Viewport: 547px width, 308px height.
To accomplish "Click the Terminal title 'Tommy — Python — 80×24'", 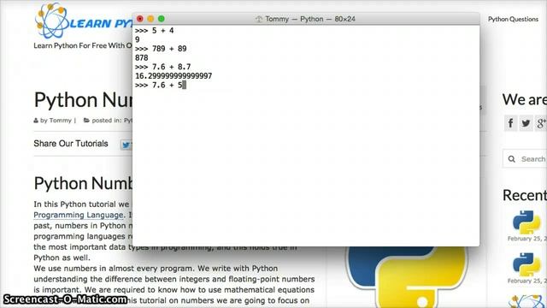I will pyautogui.click(x=309, y=19).
